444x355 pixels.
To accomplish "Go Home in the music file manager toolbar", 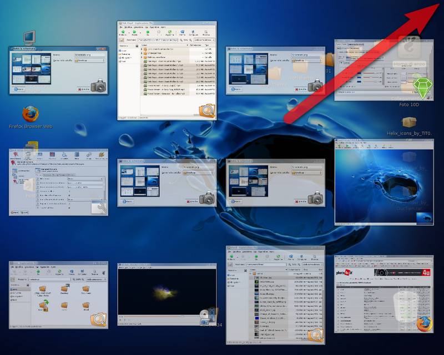I will [x=183, y=32].
